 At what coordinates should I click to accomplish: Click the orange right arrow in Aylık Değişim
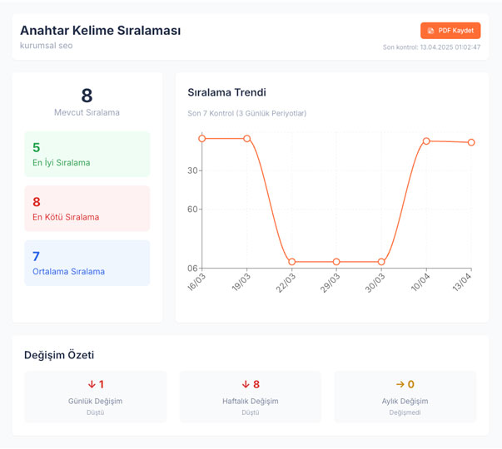click(x=400, y=384)
